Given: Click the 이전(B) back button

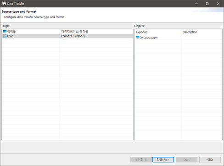Looking at the screenshot, I should pyautogui.click(x=141, y=160).
